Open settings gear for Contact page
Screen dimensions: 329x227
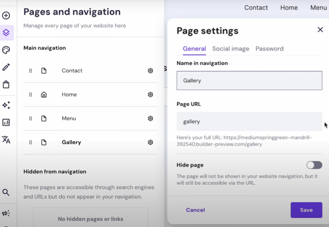click(150, 71)
